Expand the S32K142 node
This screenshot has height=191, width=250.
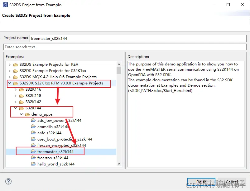[x=16, y=102]
